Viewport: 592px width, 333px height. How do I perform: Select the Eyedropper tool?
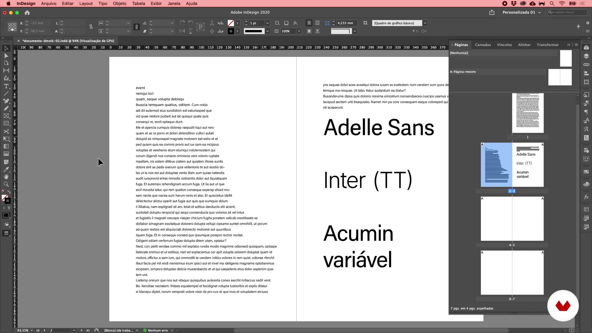(x=6, y=169)
